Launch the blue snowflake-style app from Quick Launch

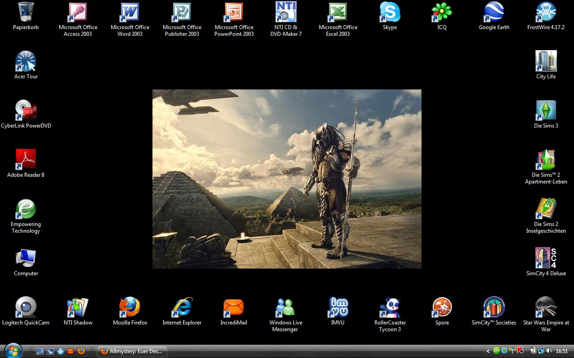[61, 351]
